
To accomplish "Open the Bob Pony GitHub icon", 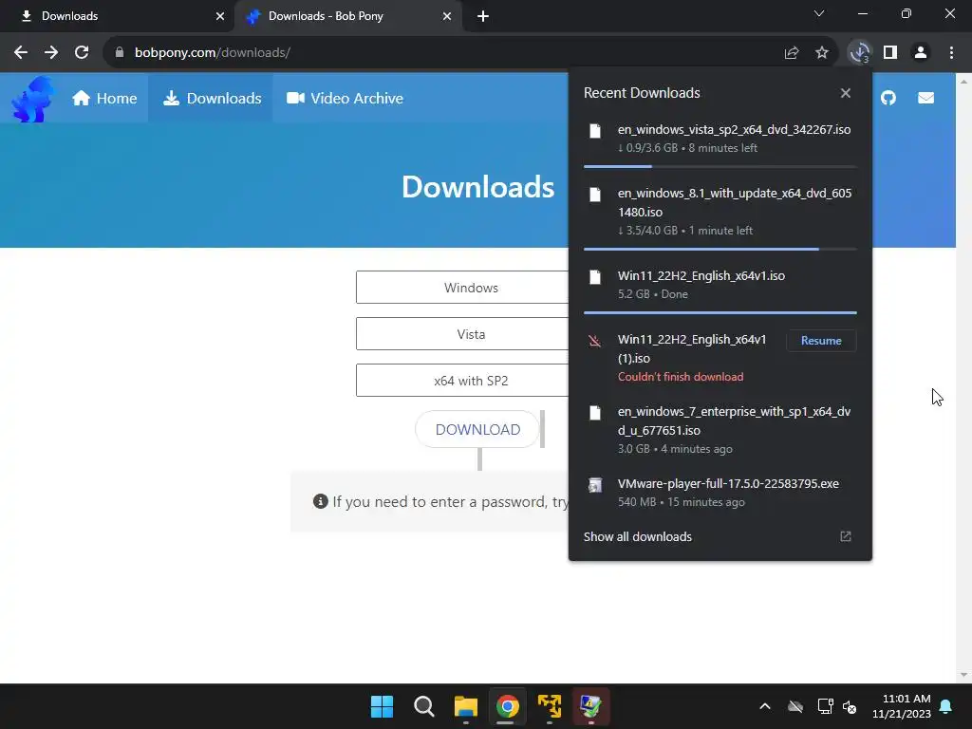I will (x=888, y=98).
